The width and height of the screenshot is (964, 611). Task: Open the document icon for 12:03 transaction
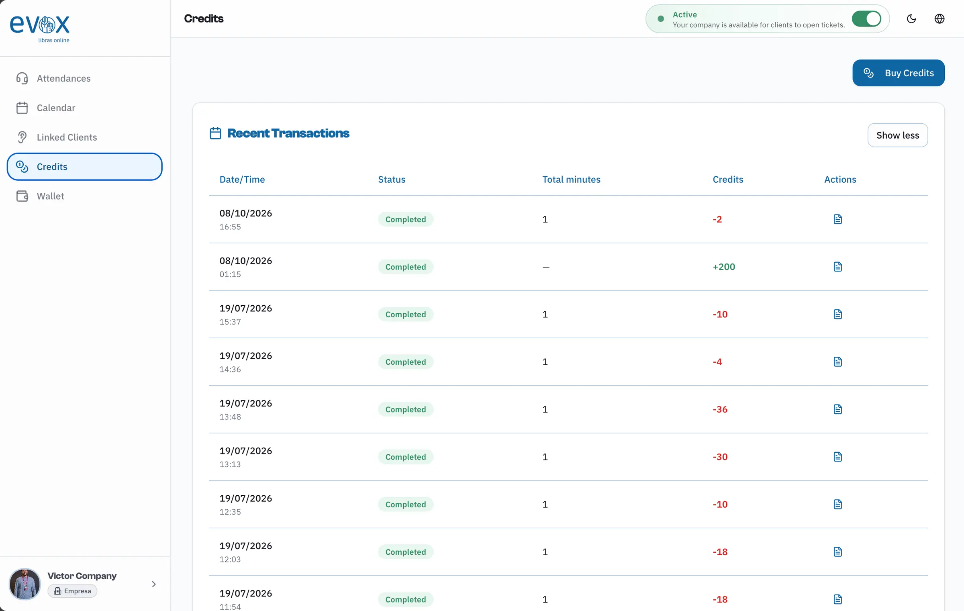tap(837, 552)
